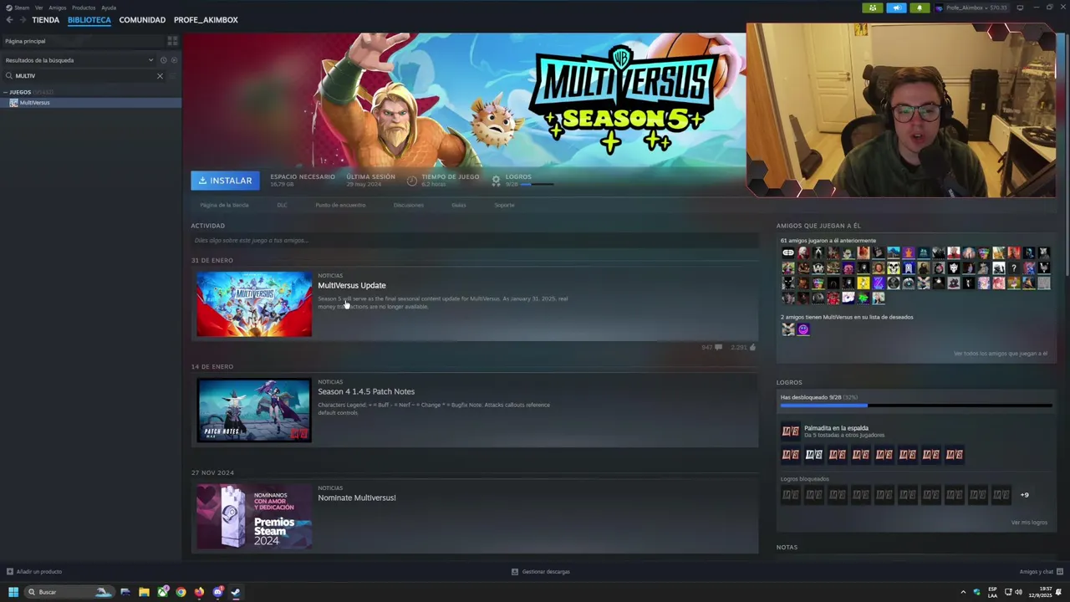Screen dimensions: 1070x602
Task: Open the Guías link
Action: pos(459,205)
